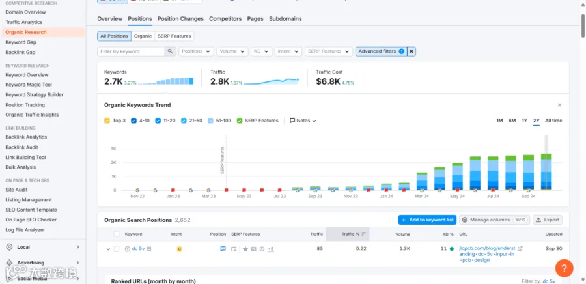
Task: Expand the dc 5v row chevron
Action: pyautogui.click(x=108, y=249)
